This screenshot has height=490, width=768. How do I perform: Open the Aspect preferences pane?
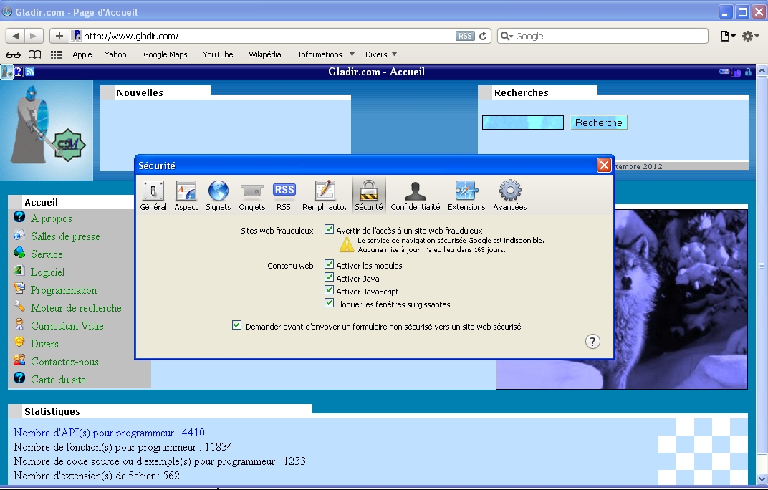[186, 195]
